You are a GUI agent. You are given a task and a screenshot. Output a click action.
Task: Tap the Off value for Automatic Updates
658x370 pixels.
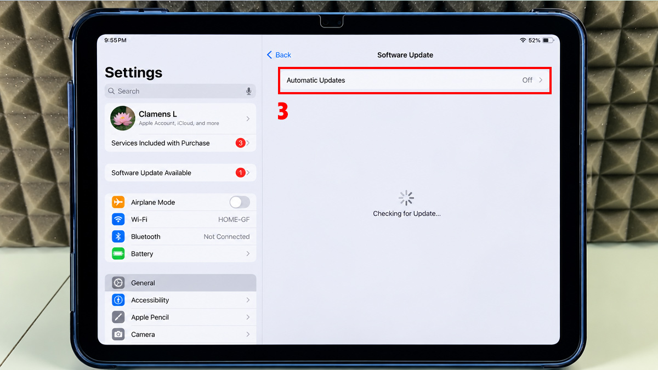point(527,80)
